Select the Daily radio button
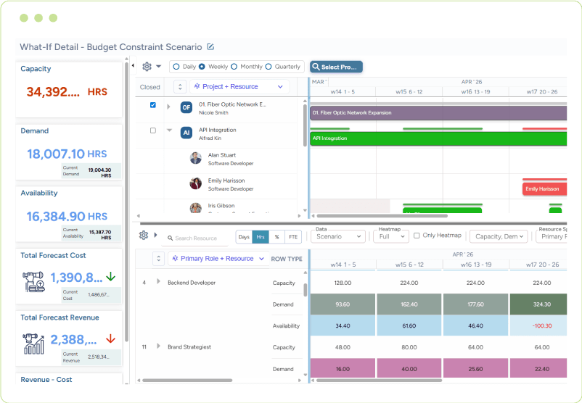Screen dimensions: 582x403 [176, 67]
